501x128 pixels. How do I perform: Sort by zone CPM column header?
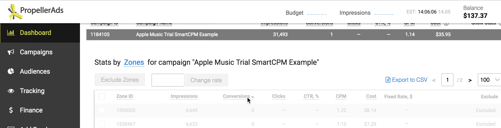(341, 96)
